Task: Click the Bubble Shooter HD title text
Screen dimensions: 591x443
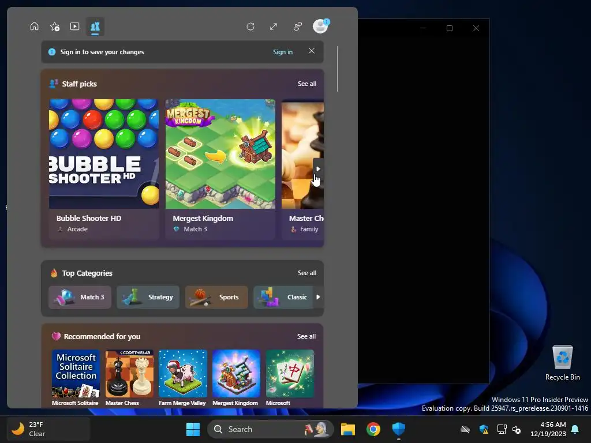Action: tap(89, 218)
